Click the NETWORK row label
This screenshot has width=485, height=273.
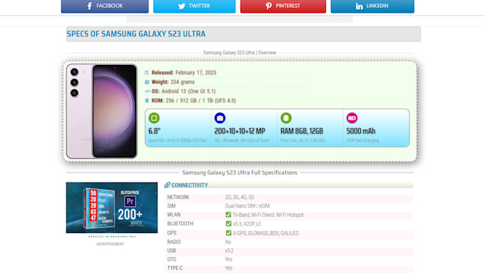pyautogui.click(x=178, y=197)
